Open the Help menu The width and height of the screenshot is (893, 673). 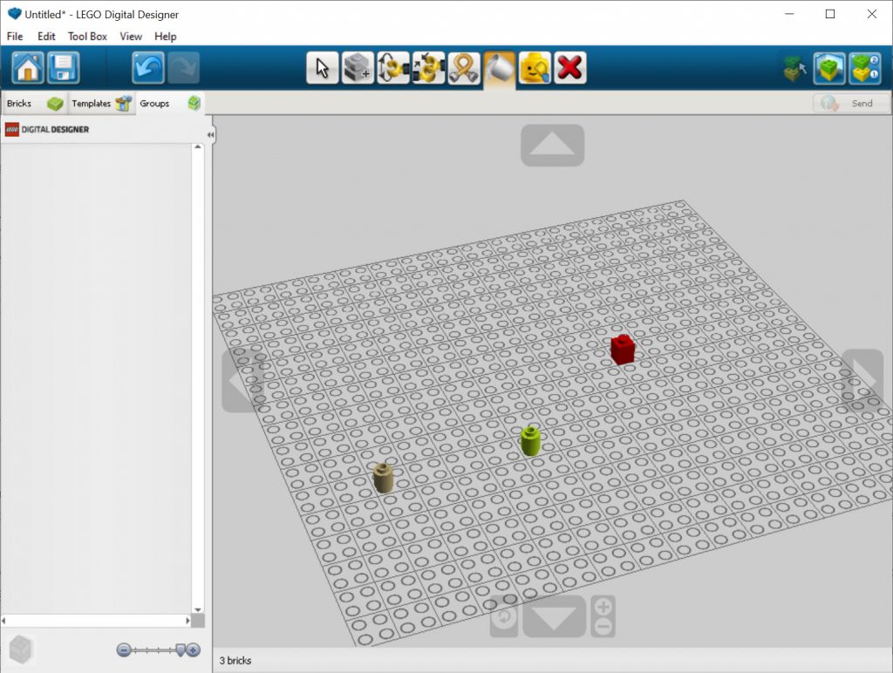[165, 37]
